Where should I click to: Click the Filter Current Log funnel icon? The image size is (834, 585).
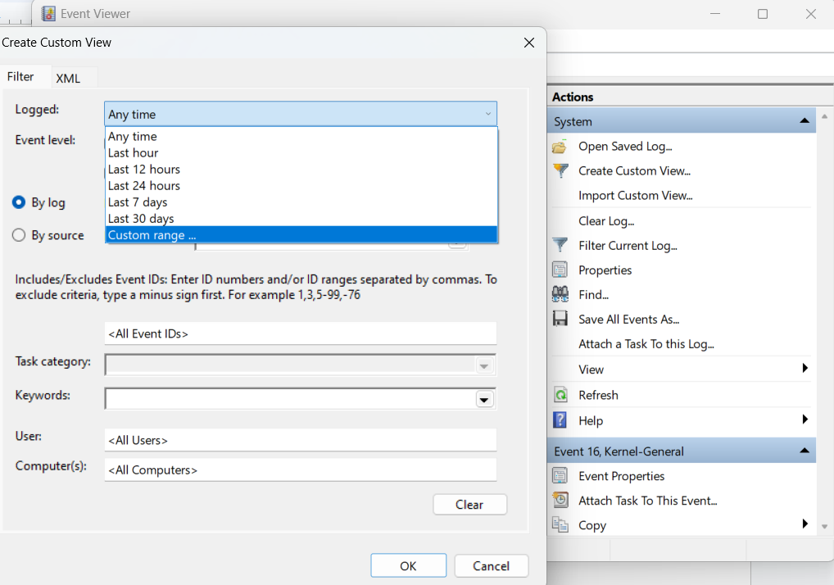(x=560, y=246)
